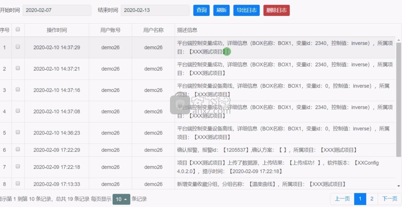Image resolution: width=402 pixels, height=207 pixels.
Task: Open the 结束时间 date field 2020-02-13
Action: 155,10
